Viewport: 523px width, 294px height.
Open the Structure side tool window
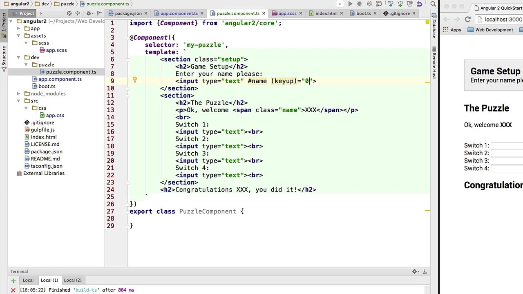pyautogui.click(x=4, y=58)
